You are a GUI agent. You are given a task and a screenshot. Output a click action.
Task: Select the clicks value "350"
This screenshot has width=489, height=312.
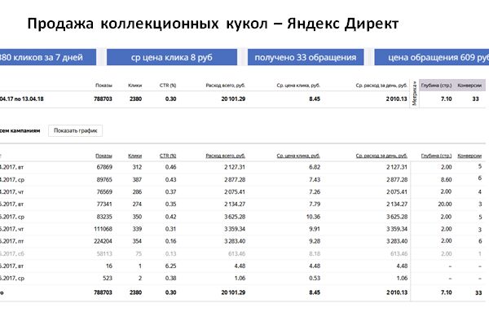(x=137, y=217)
